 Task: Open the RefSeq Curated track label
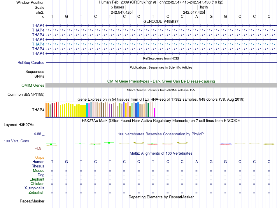coord(31,62)
